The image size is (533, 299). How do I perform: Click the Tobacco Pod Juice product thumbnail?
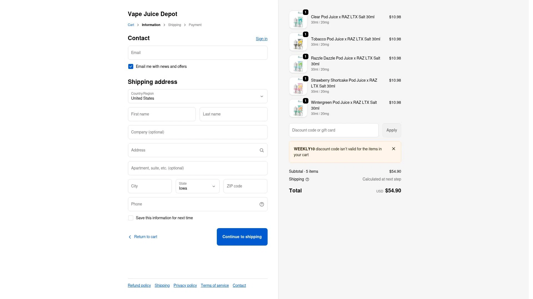pos(298,42)
